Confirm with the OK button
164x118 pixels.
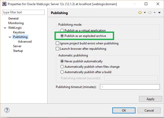[124, 110]
